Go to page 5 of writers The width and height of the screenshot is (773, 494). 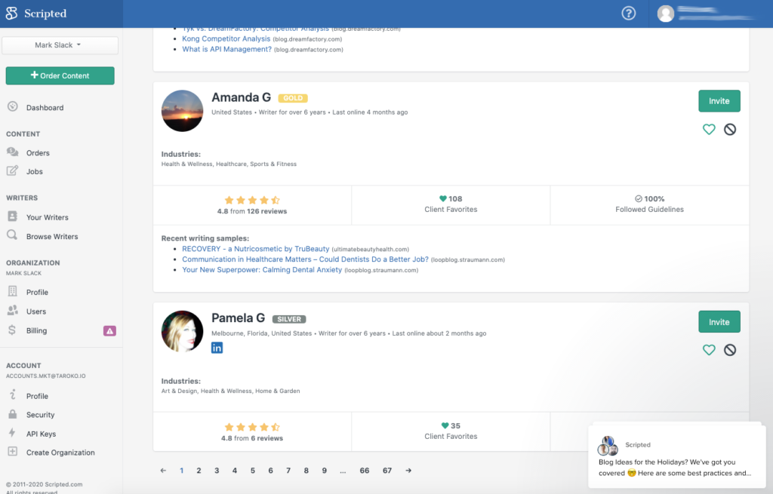coord(252,471)
